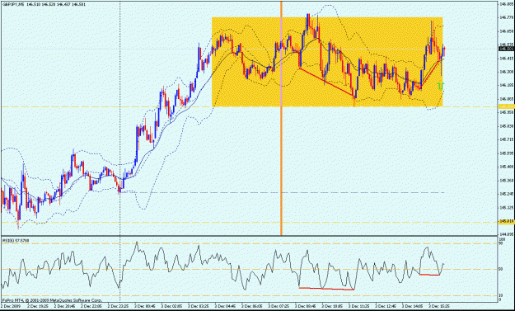Click the 145.595 price scale label
This screenshot has height=311, width=515.
(506, 153)
